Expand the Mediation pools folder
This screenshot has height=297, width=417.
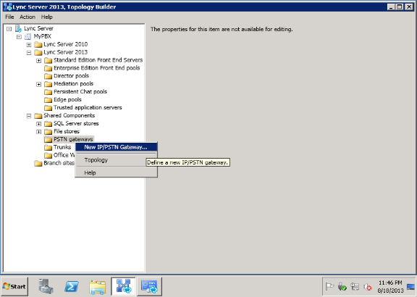pos(39,84)
